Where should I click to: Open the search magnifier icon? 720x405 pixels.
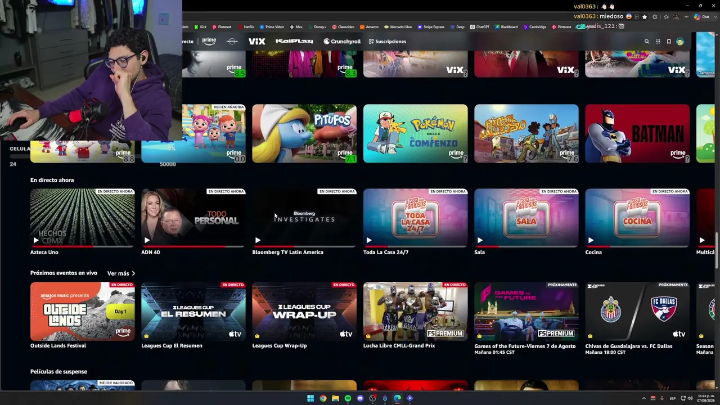coord(647,42)
